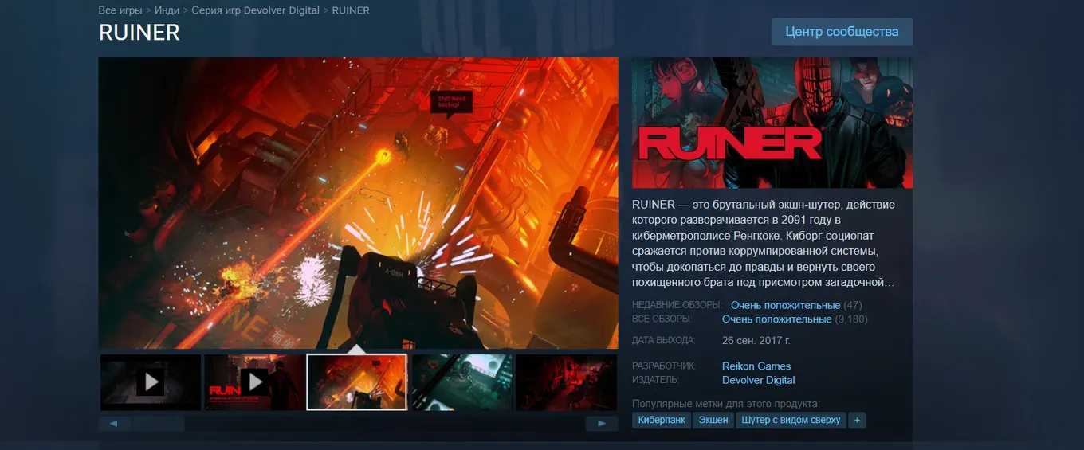The image size is (1084, 450).
Task: Go to Все игры breadcrumb
Action: pos(120,10)
